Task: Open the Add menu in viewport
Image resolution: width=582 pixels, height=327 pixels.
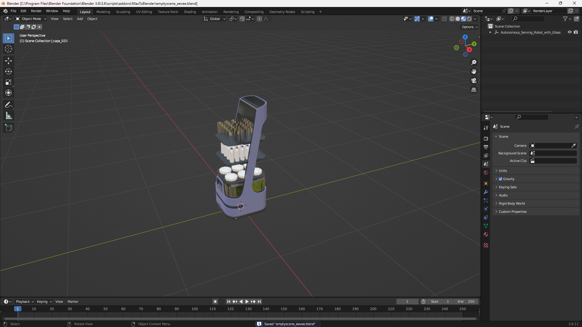Action: (x=80, y=19)
